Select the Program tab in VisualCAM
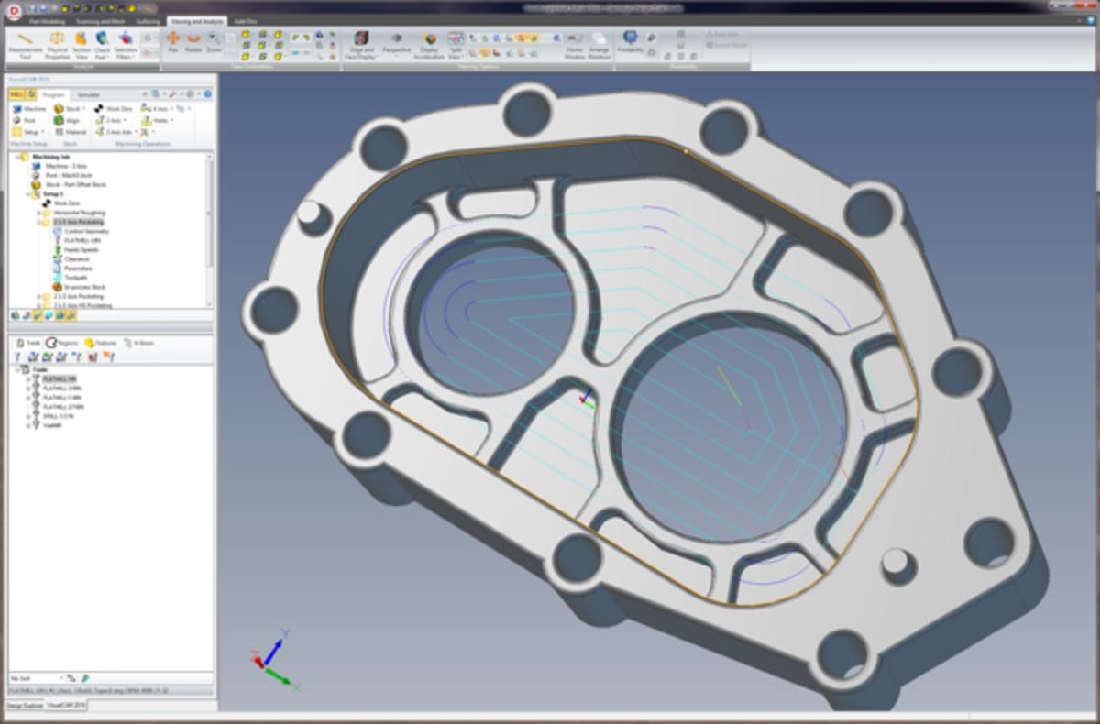Image resolution: width=1100 pixels, height=724 pixels. tap(53, 94)
